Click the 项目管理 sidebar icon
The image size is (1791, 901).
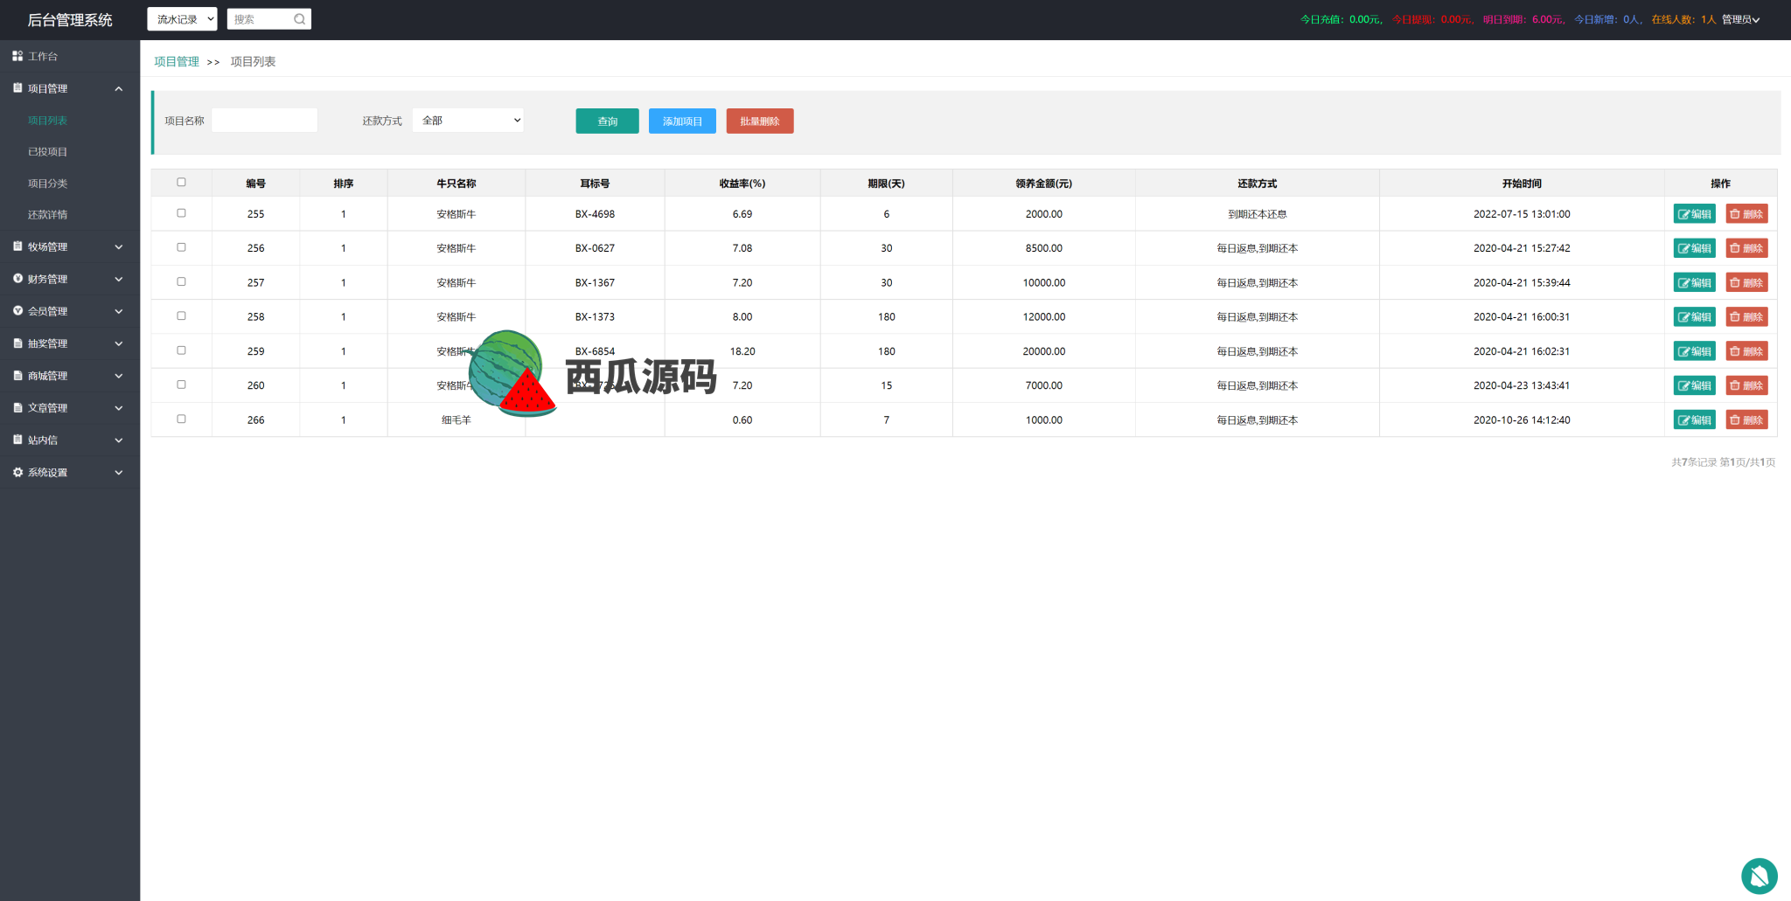(17, 88)
